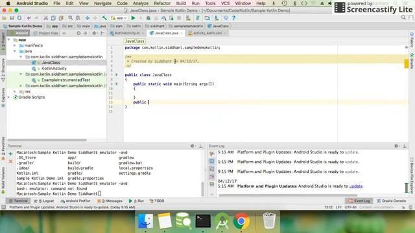Click the Open file toolbar icon
The height and width of the screenshot is (233, 415).
(x=5, y=18)
